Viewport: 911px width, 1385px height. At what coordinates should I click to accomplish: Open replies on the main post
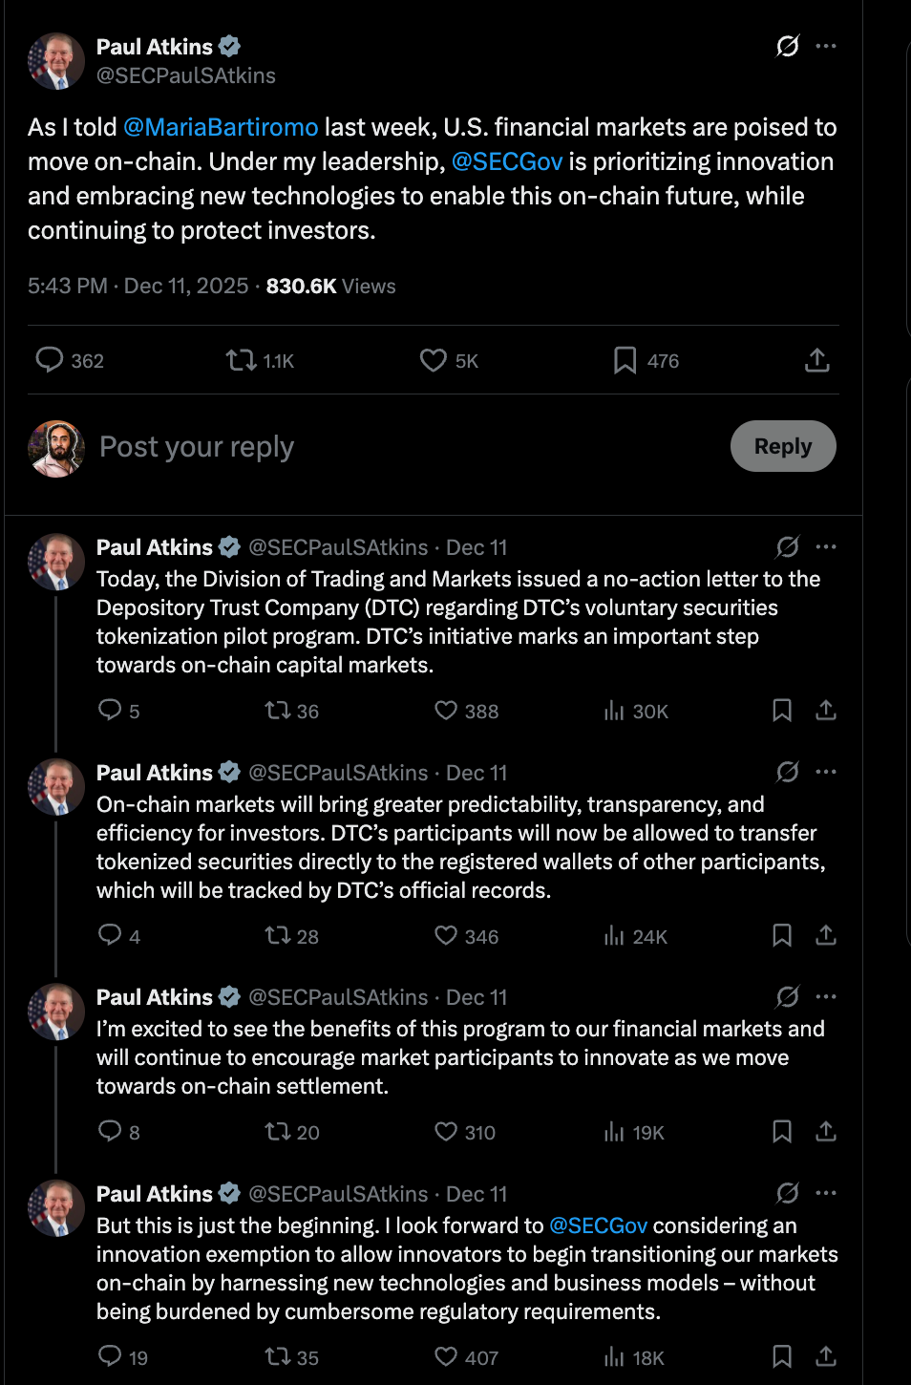pos(50,360)
